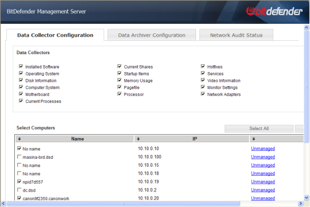Uncheck the Processor checkbox
This screenshot has height=207, width=310.
click(x=119, y=94)
